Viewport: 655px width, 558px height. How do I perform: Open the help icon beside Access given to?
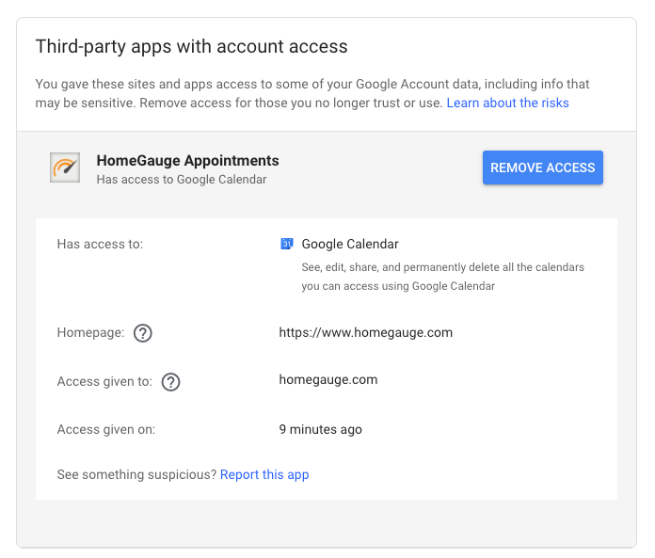[170, 382]
